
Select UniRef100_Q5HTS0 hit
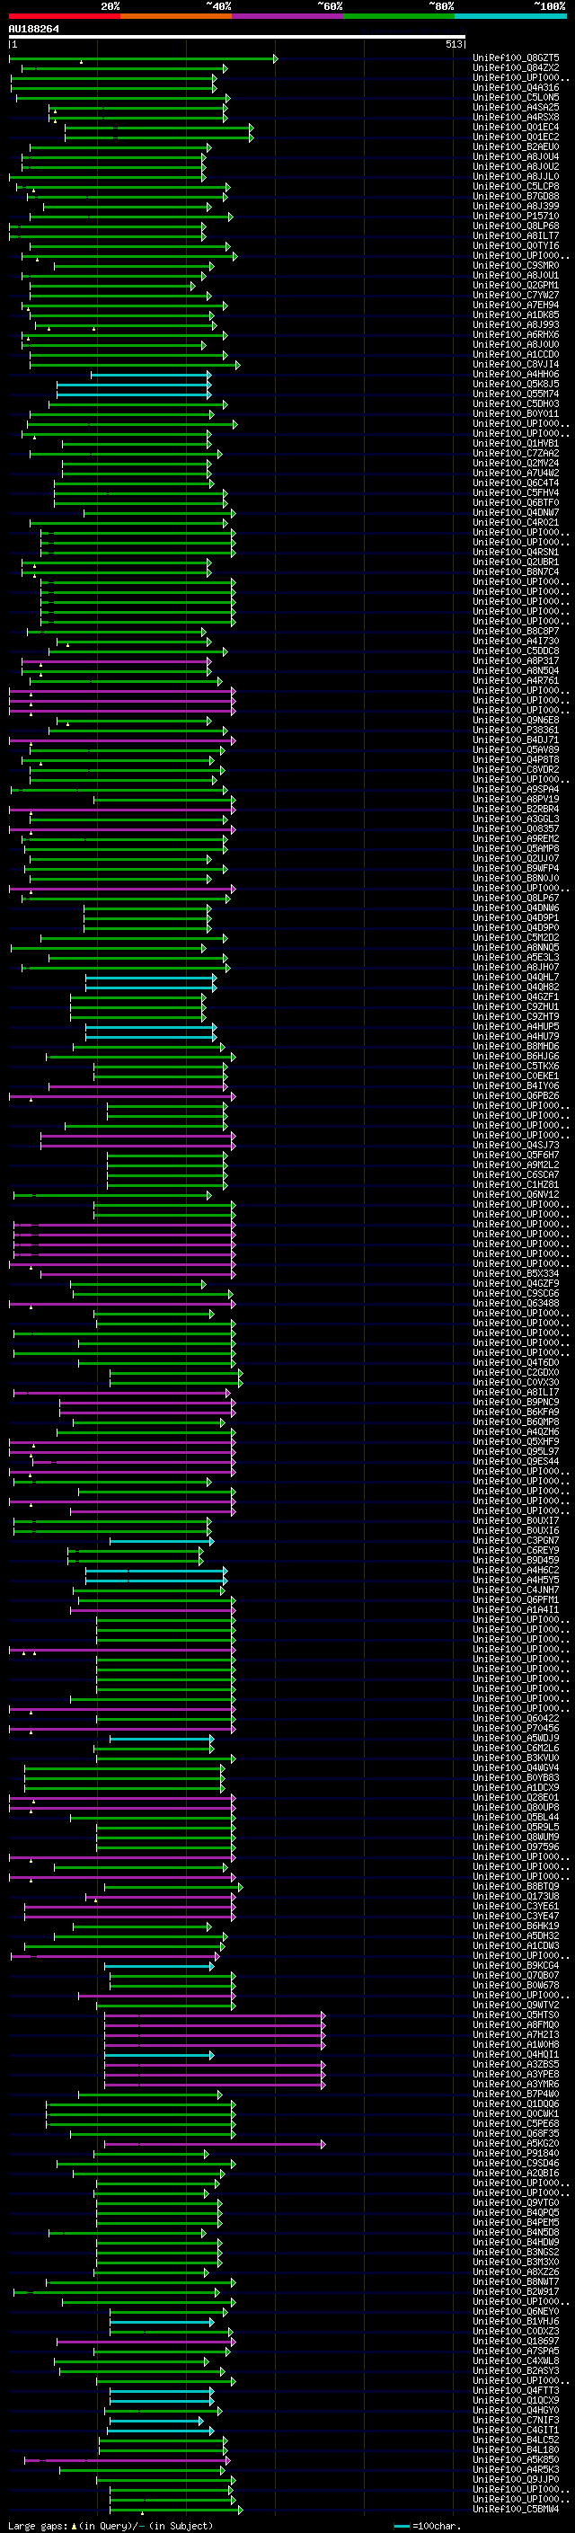(516, 2015)
